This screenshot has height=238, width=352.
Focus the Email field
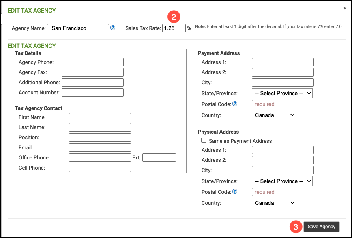click(100, 147)
